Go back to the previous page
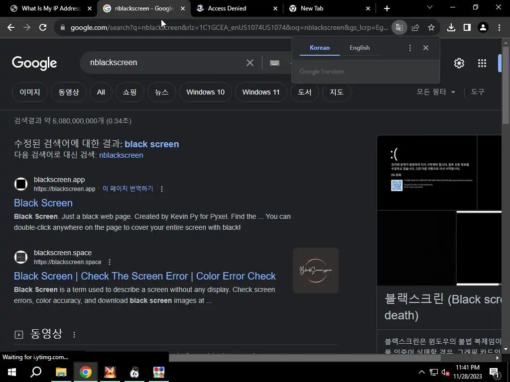Image resolution: width=510 pixels, height=382 pixels. (11, 28)
